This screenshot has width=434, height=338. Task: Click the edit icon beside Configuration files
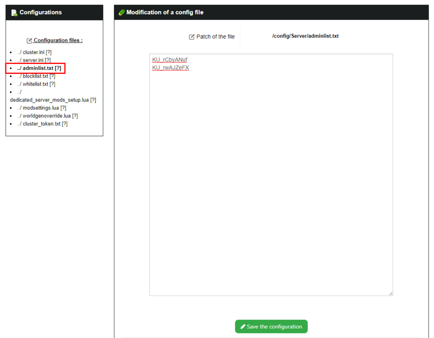(29, 41)
